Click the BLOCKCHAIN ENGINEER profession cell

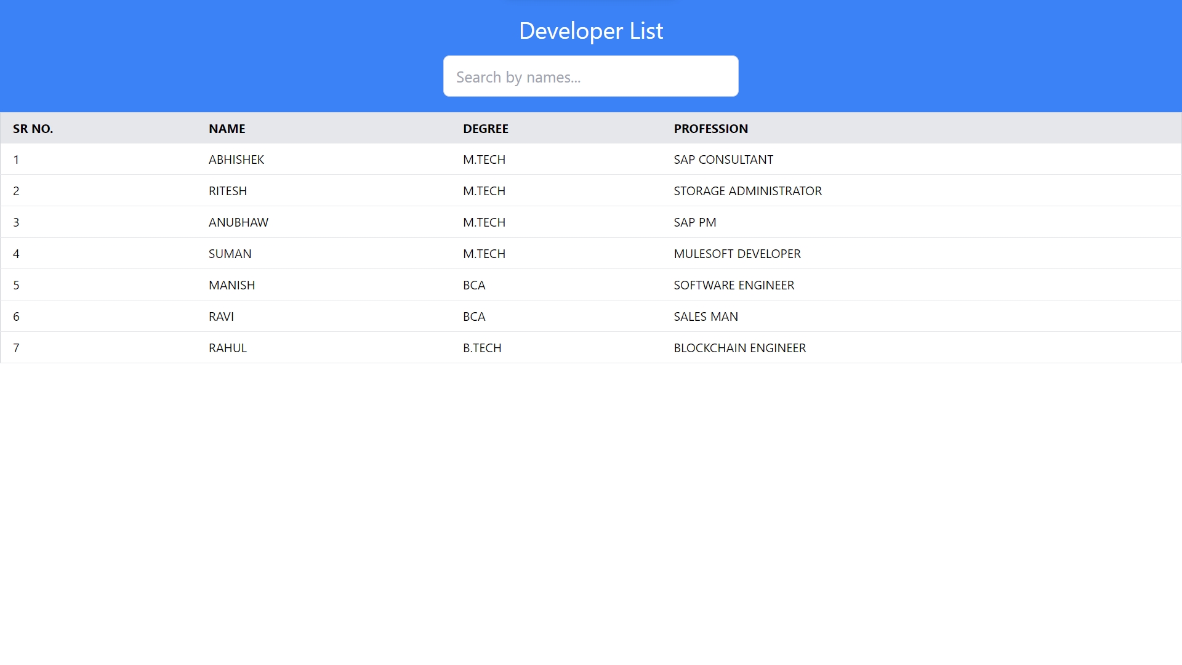click(739, 348)
